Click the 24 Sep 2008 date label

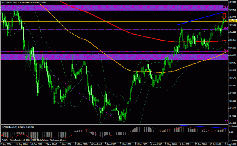pyautogui.click(x=22, y=144)
